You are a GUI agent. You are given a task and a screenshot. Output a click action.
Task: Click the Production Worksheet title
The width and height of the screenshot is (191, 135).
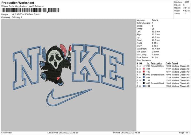tap(18, 3)
